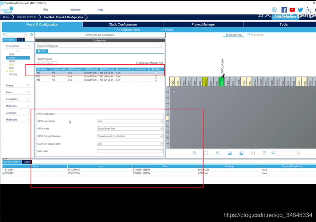Switch to the System view tab
This screenshot has width=316, height=222.
point(255,35)
